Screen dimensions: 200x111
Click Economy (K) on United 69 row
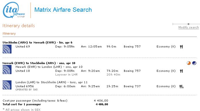(x=166, y=47)
